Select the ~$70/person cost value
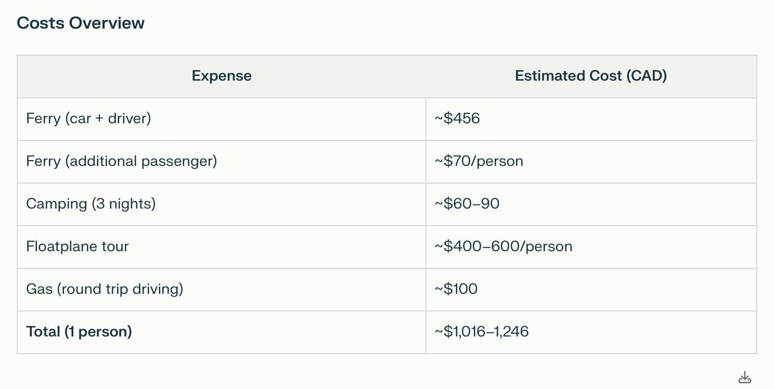Viewport: 774px width, 389px height. [x=479, y=161]
